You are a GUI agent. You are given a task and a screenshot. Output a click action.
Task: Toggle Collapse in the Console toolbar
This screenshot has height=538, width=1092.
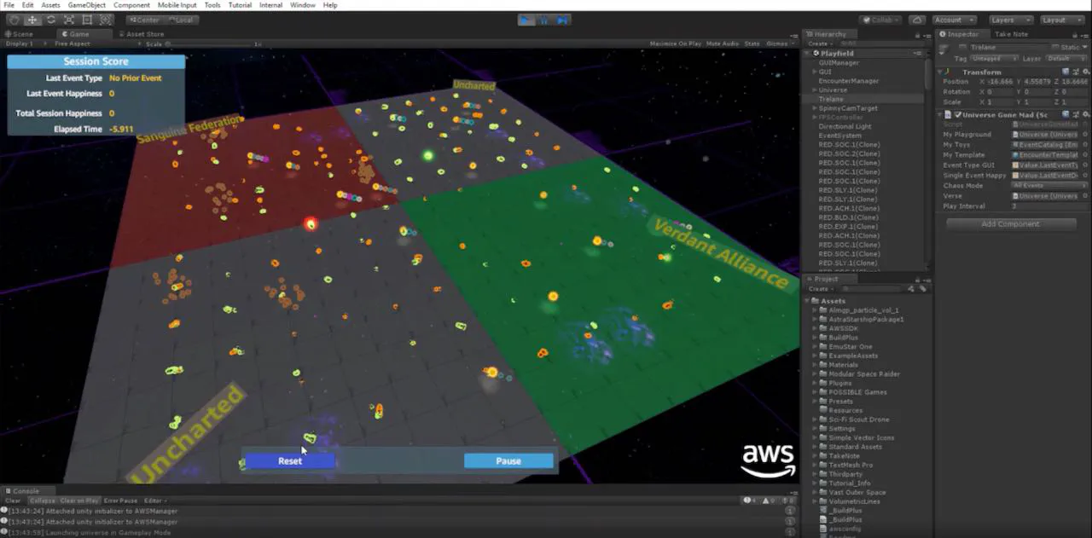click(42, 500)
